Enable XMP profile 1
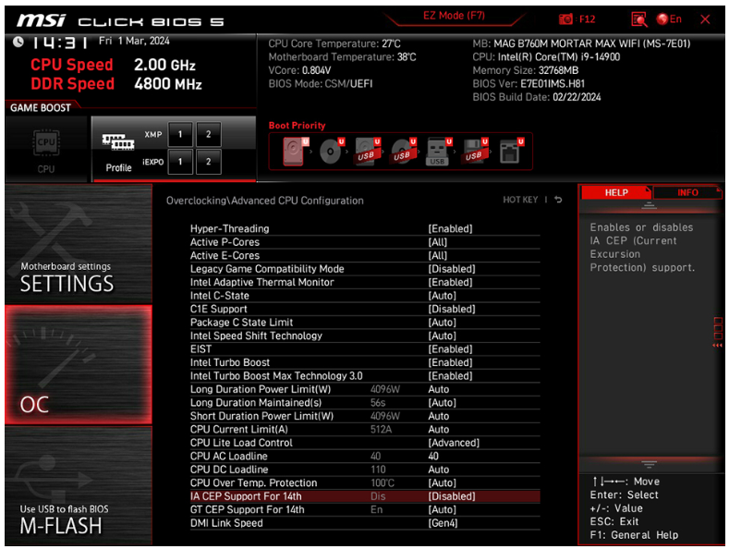This screenshot has width=729, height=549. [180, 134]
